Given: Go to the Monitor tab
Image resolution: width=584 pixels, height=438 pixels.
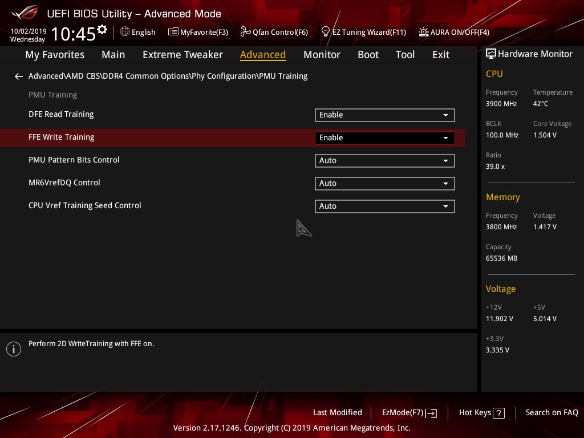Looking at the screenshot, I should click(x=322, y=55).
